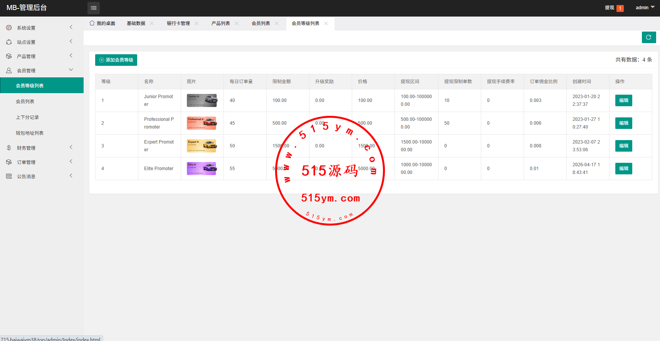Image resolution: width=660 pixels, height=341 pixels.
Task: Switch to the 产品列表 tab
Action: (x=220, y=23)
